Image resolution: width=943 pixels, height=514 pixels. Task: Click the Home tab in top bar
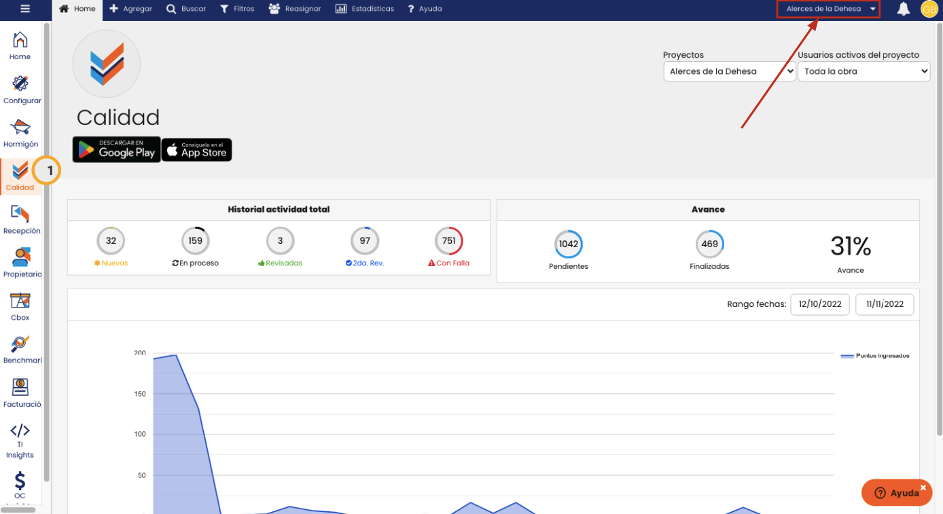point(77,9)
